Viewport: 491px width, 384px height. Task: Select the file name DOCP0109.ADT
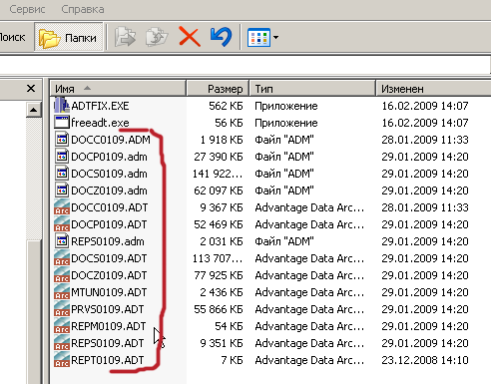tap(109, 224)
